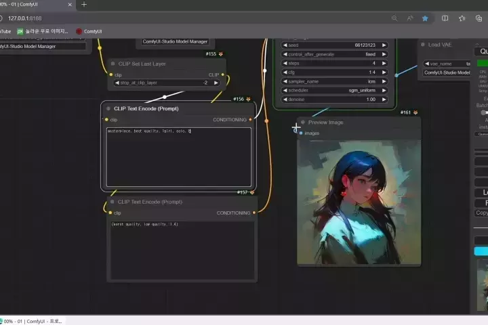Screen dimensions: 488x325
Task: Increase cfg with the right arrow
Action: pos(384,72)
